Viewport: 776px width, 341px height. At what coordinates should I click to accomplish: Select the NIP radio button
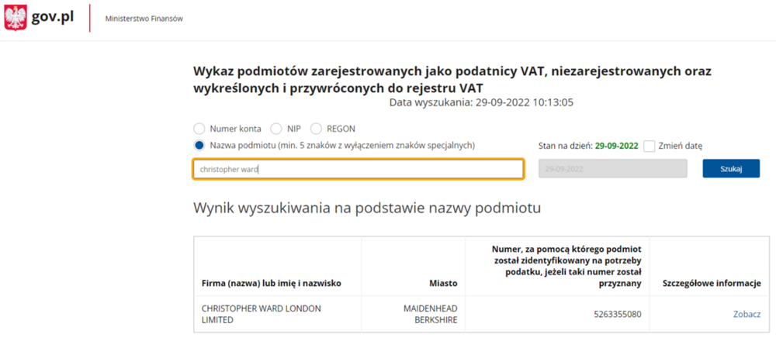click(x=275, y=129)
